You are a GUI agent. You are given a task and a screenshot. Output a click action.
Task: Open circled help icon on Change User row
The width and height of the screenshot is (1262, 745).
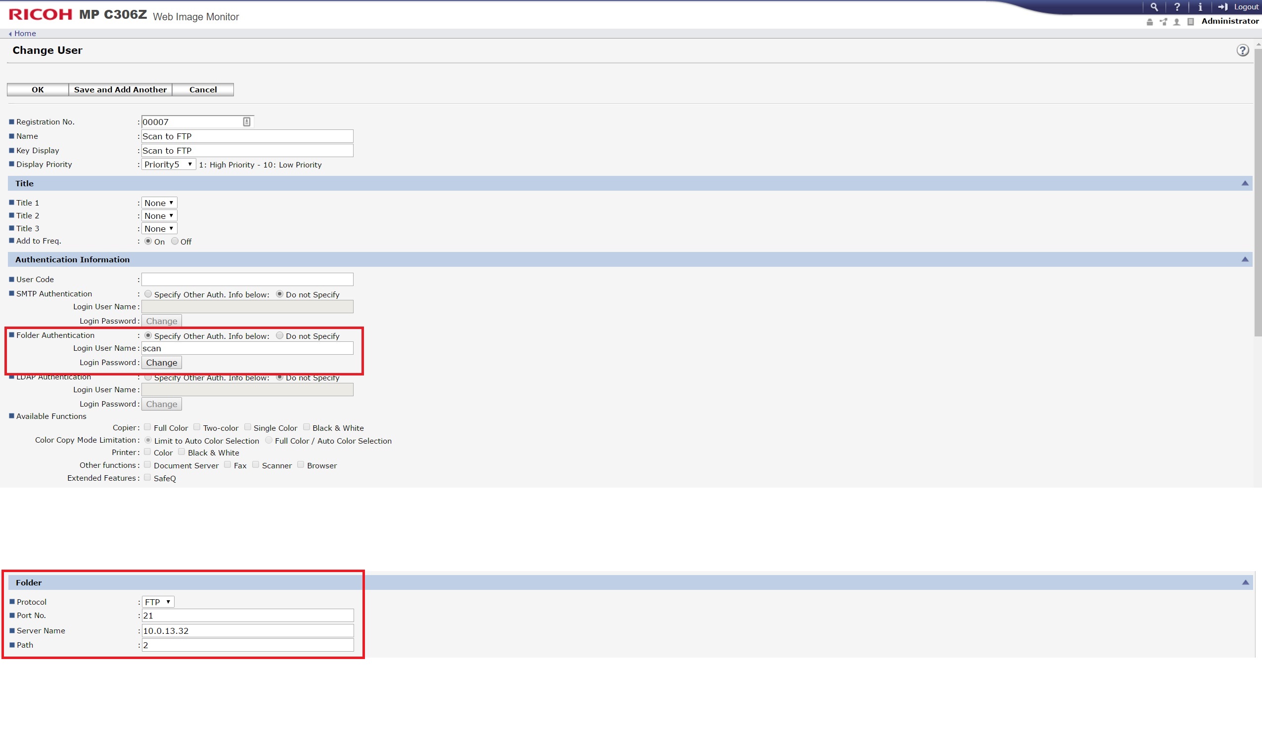point(1242,50)
